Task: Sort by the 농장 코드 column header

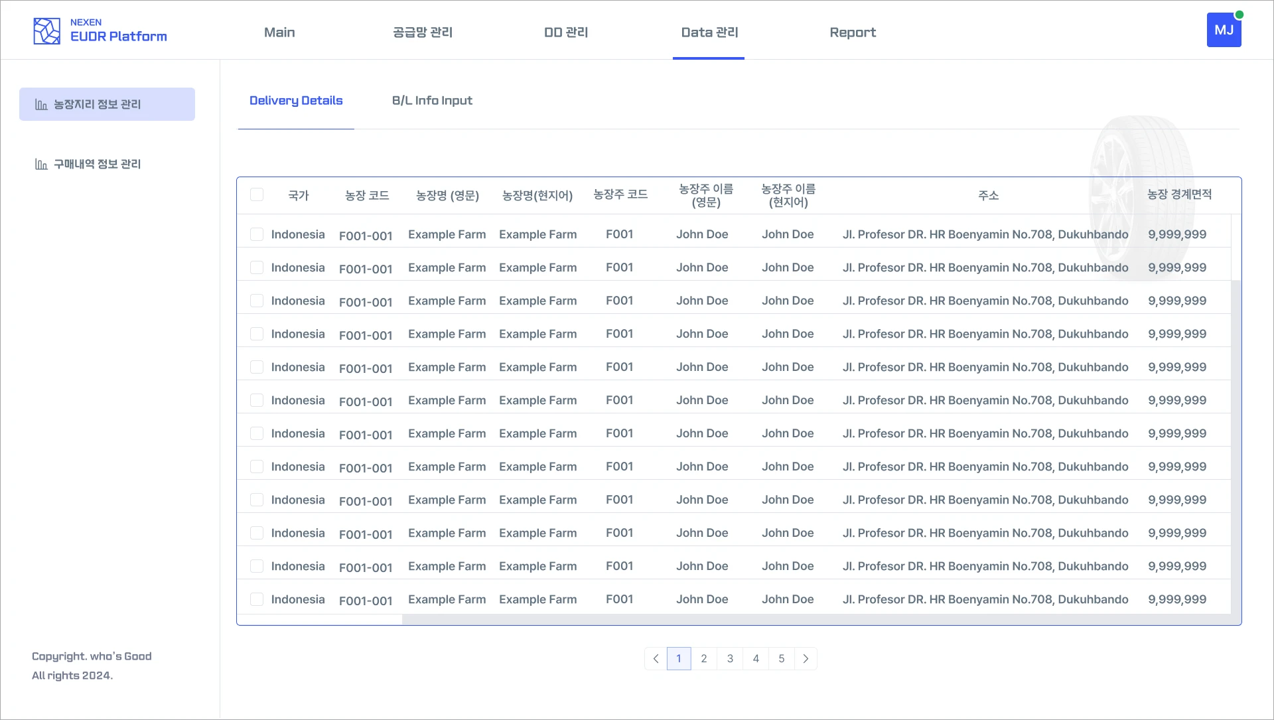Action: pos(367,195)
